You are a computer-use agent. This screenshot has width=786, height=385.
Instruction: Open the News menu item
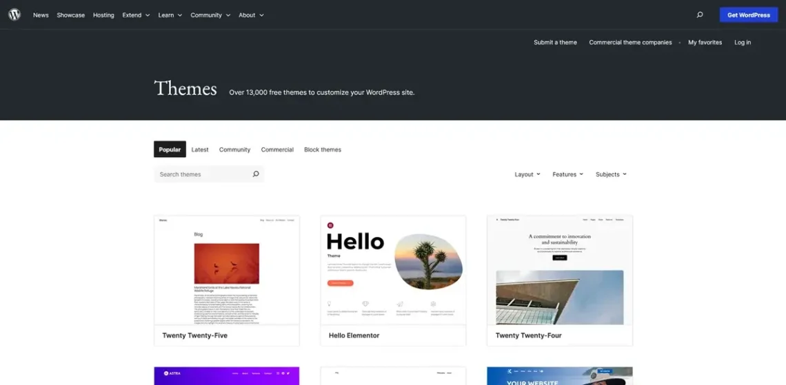pos(41,15)
